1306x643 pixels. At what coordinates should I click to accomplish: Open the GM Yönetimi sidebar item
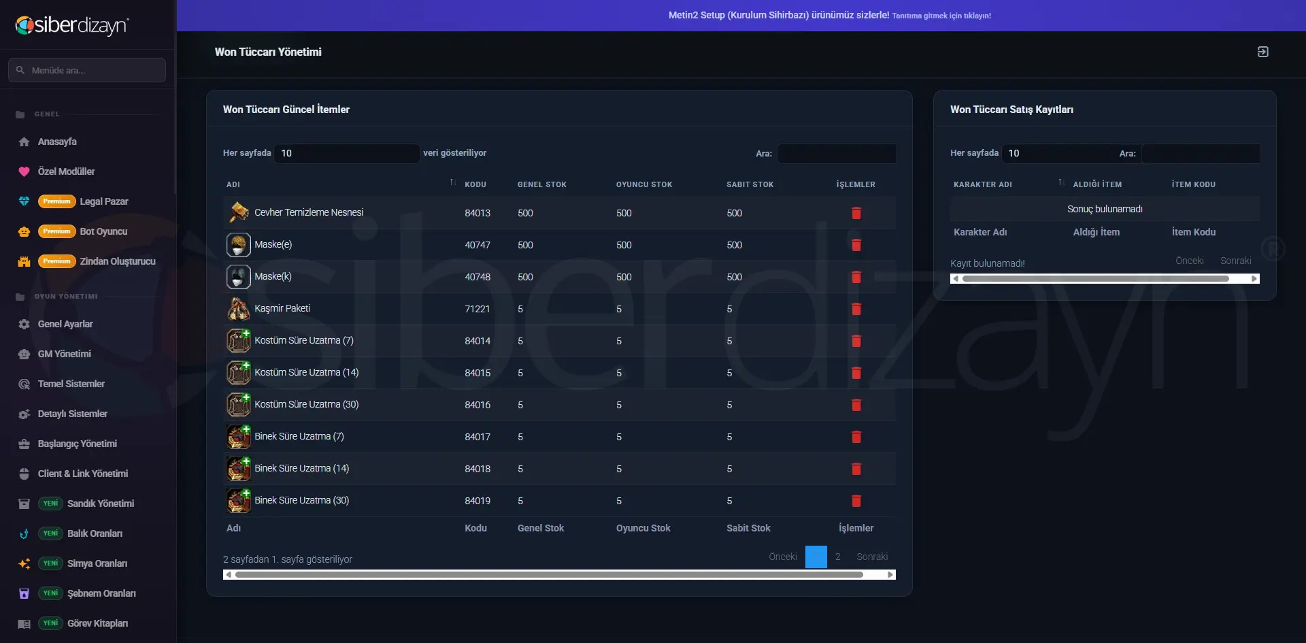pos(64,354)
